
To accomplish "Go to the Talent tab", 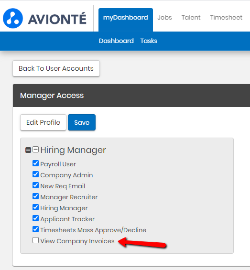I will [x=191, y=18].
